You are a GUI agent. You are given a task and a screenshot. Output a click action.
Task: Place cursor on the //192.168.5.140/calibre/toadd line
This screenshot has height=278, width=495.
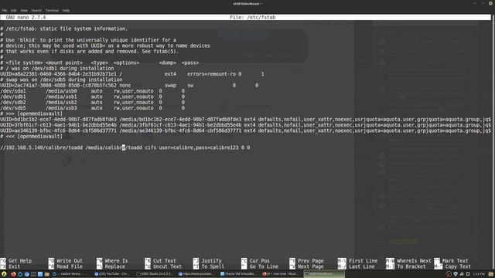coord(125,147)
